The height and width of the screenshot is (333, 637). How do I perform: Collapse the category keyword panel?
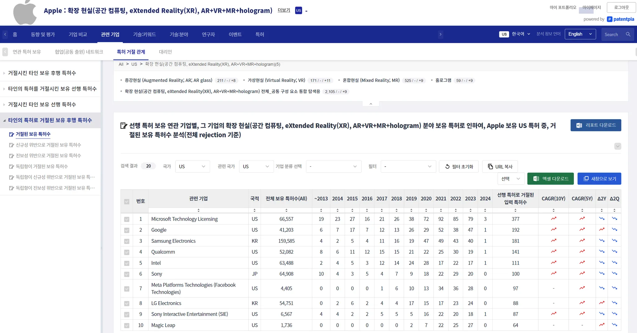click(x=371, y=104)
